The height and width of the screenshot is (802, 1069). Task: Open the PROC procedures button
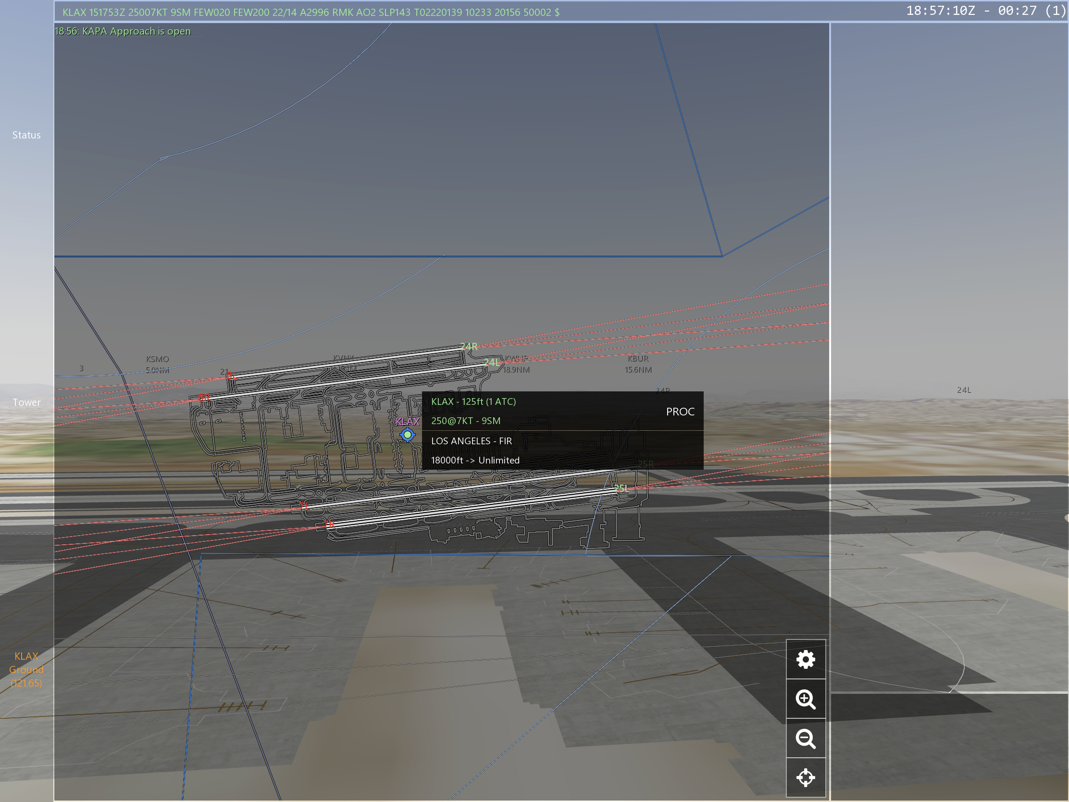pyautogui.click(x=680, y=412)
